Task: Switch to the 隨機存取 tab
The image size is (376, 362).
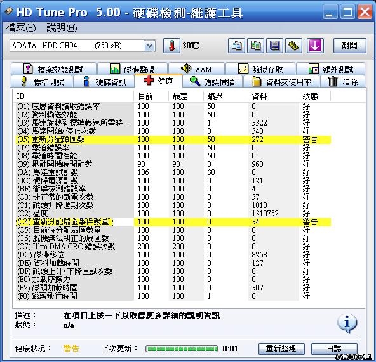Action: point(260,69)
